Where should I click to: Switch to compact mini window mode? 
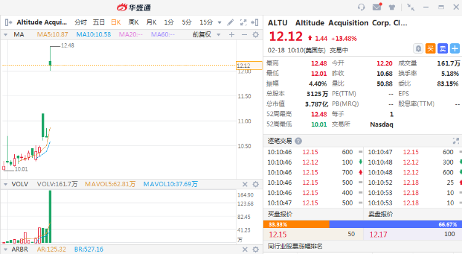tap(407, 7)
